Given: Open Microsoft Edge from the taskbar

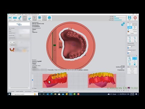Looking at the screenshot, I should tap(51, 94).
